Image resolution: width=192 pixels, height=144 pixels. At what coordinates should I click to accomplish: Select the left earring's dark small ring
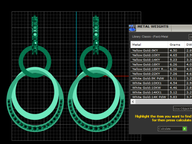coord(21,62)
